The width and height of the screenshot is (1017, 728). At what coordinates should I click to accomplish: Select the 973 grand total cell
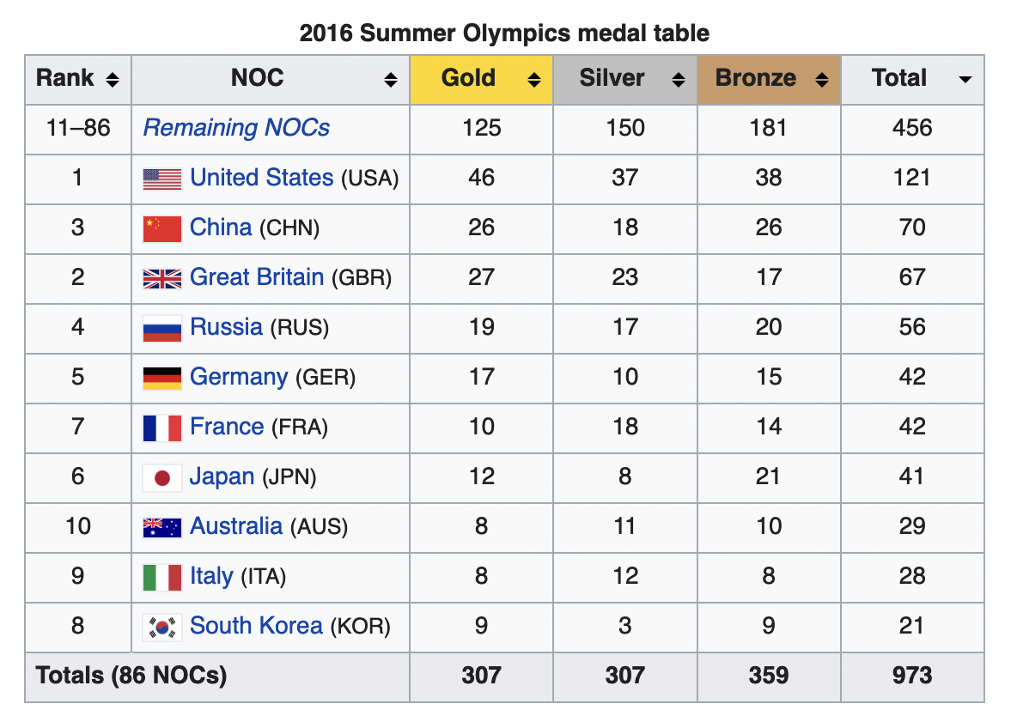911,676
